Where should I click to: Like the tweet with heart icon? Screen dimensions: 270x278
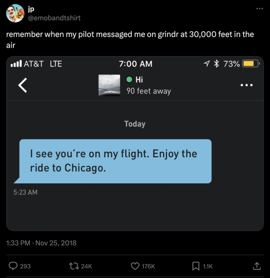tap(136, 266)
